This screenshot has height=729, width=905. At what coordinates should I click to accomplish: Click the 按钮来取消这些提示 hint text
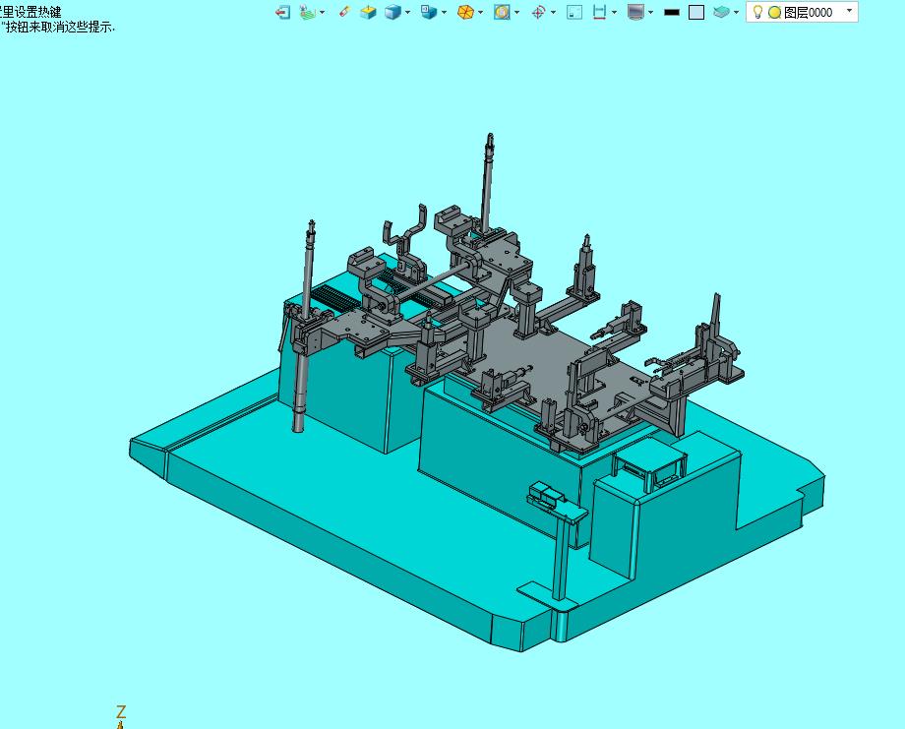tap(60, 27)
